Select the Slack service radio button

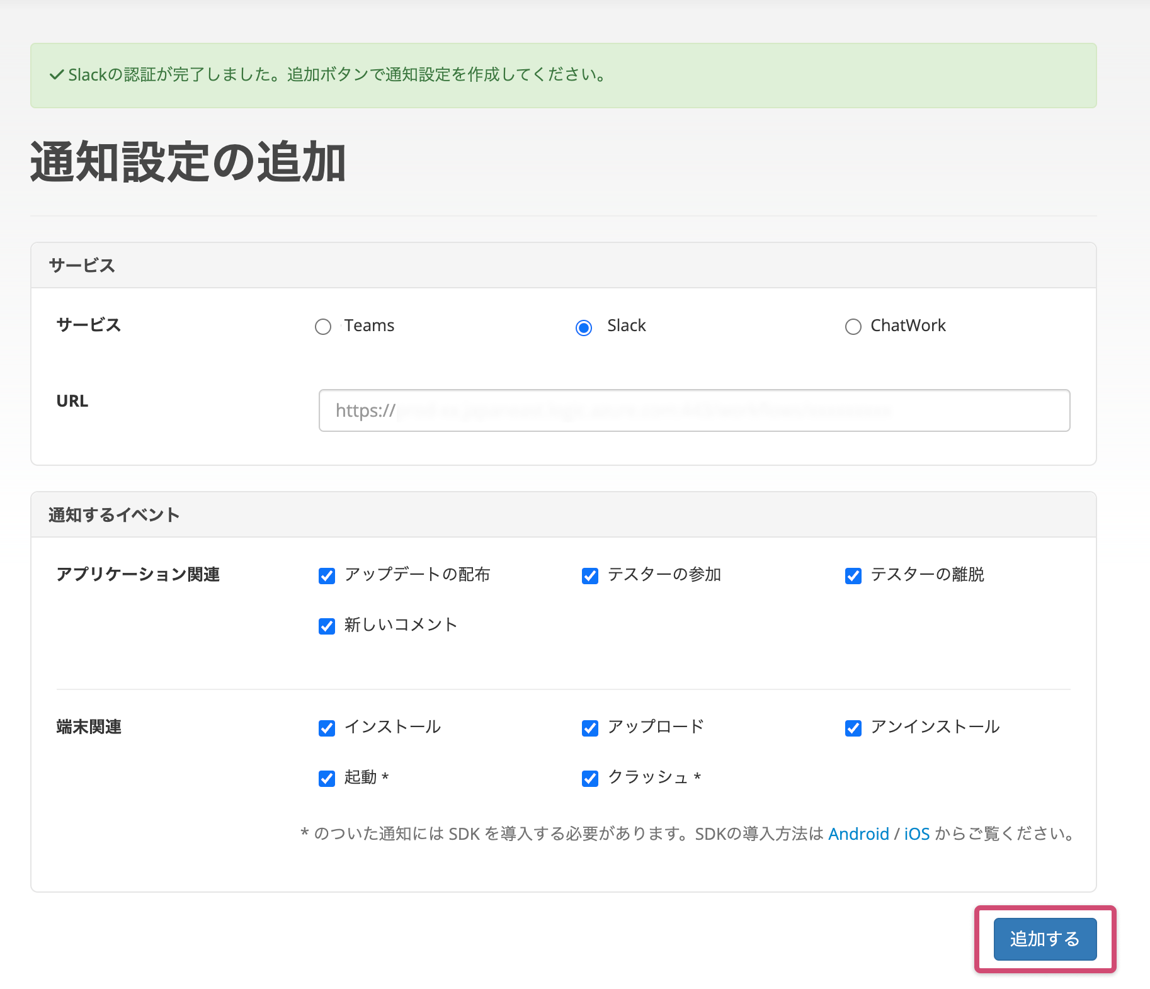584,327
